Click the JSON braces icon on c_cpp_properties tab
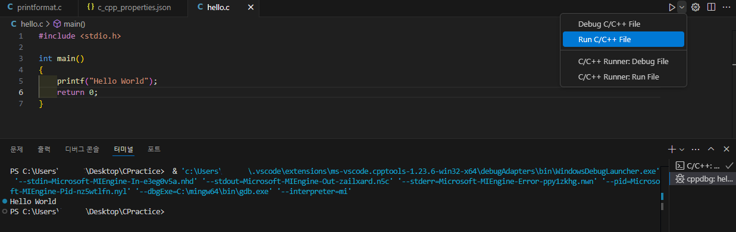The image size is (736, 232). [90, 8]
